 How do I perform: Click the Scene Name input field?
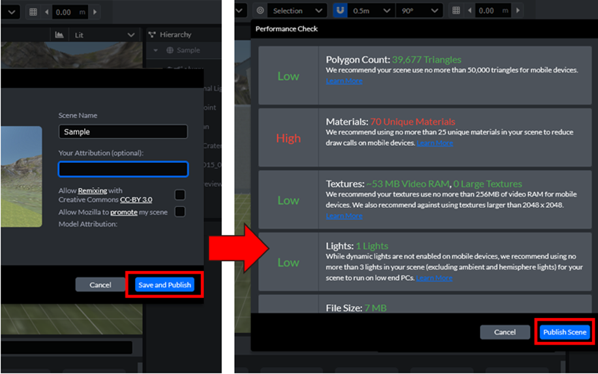[123, 132]
